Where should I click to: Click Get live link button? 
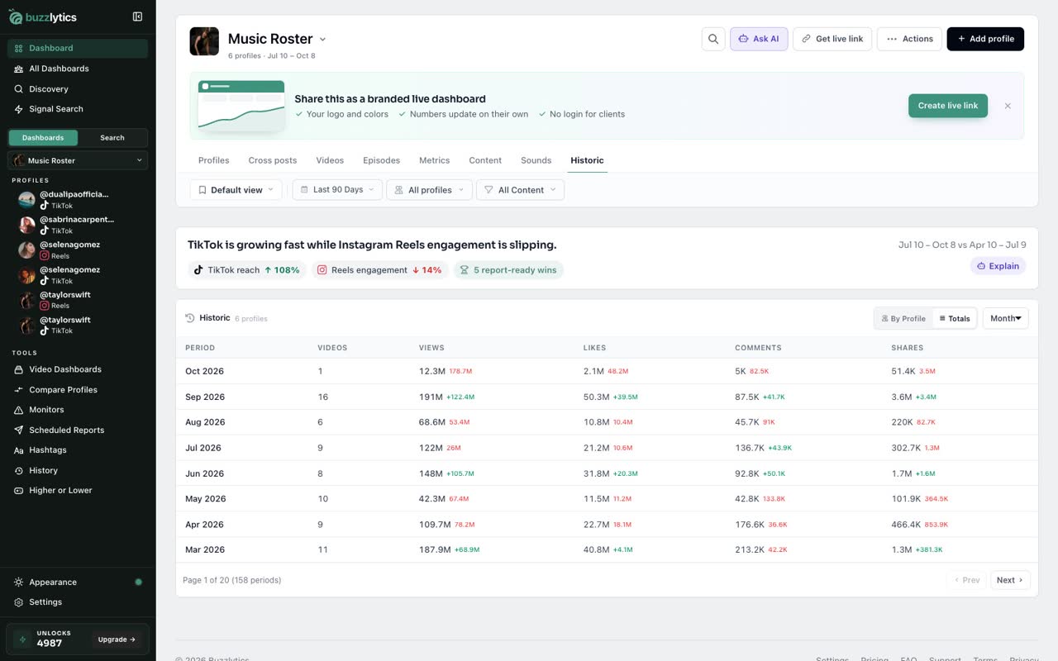[832, 39]
